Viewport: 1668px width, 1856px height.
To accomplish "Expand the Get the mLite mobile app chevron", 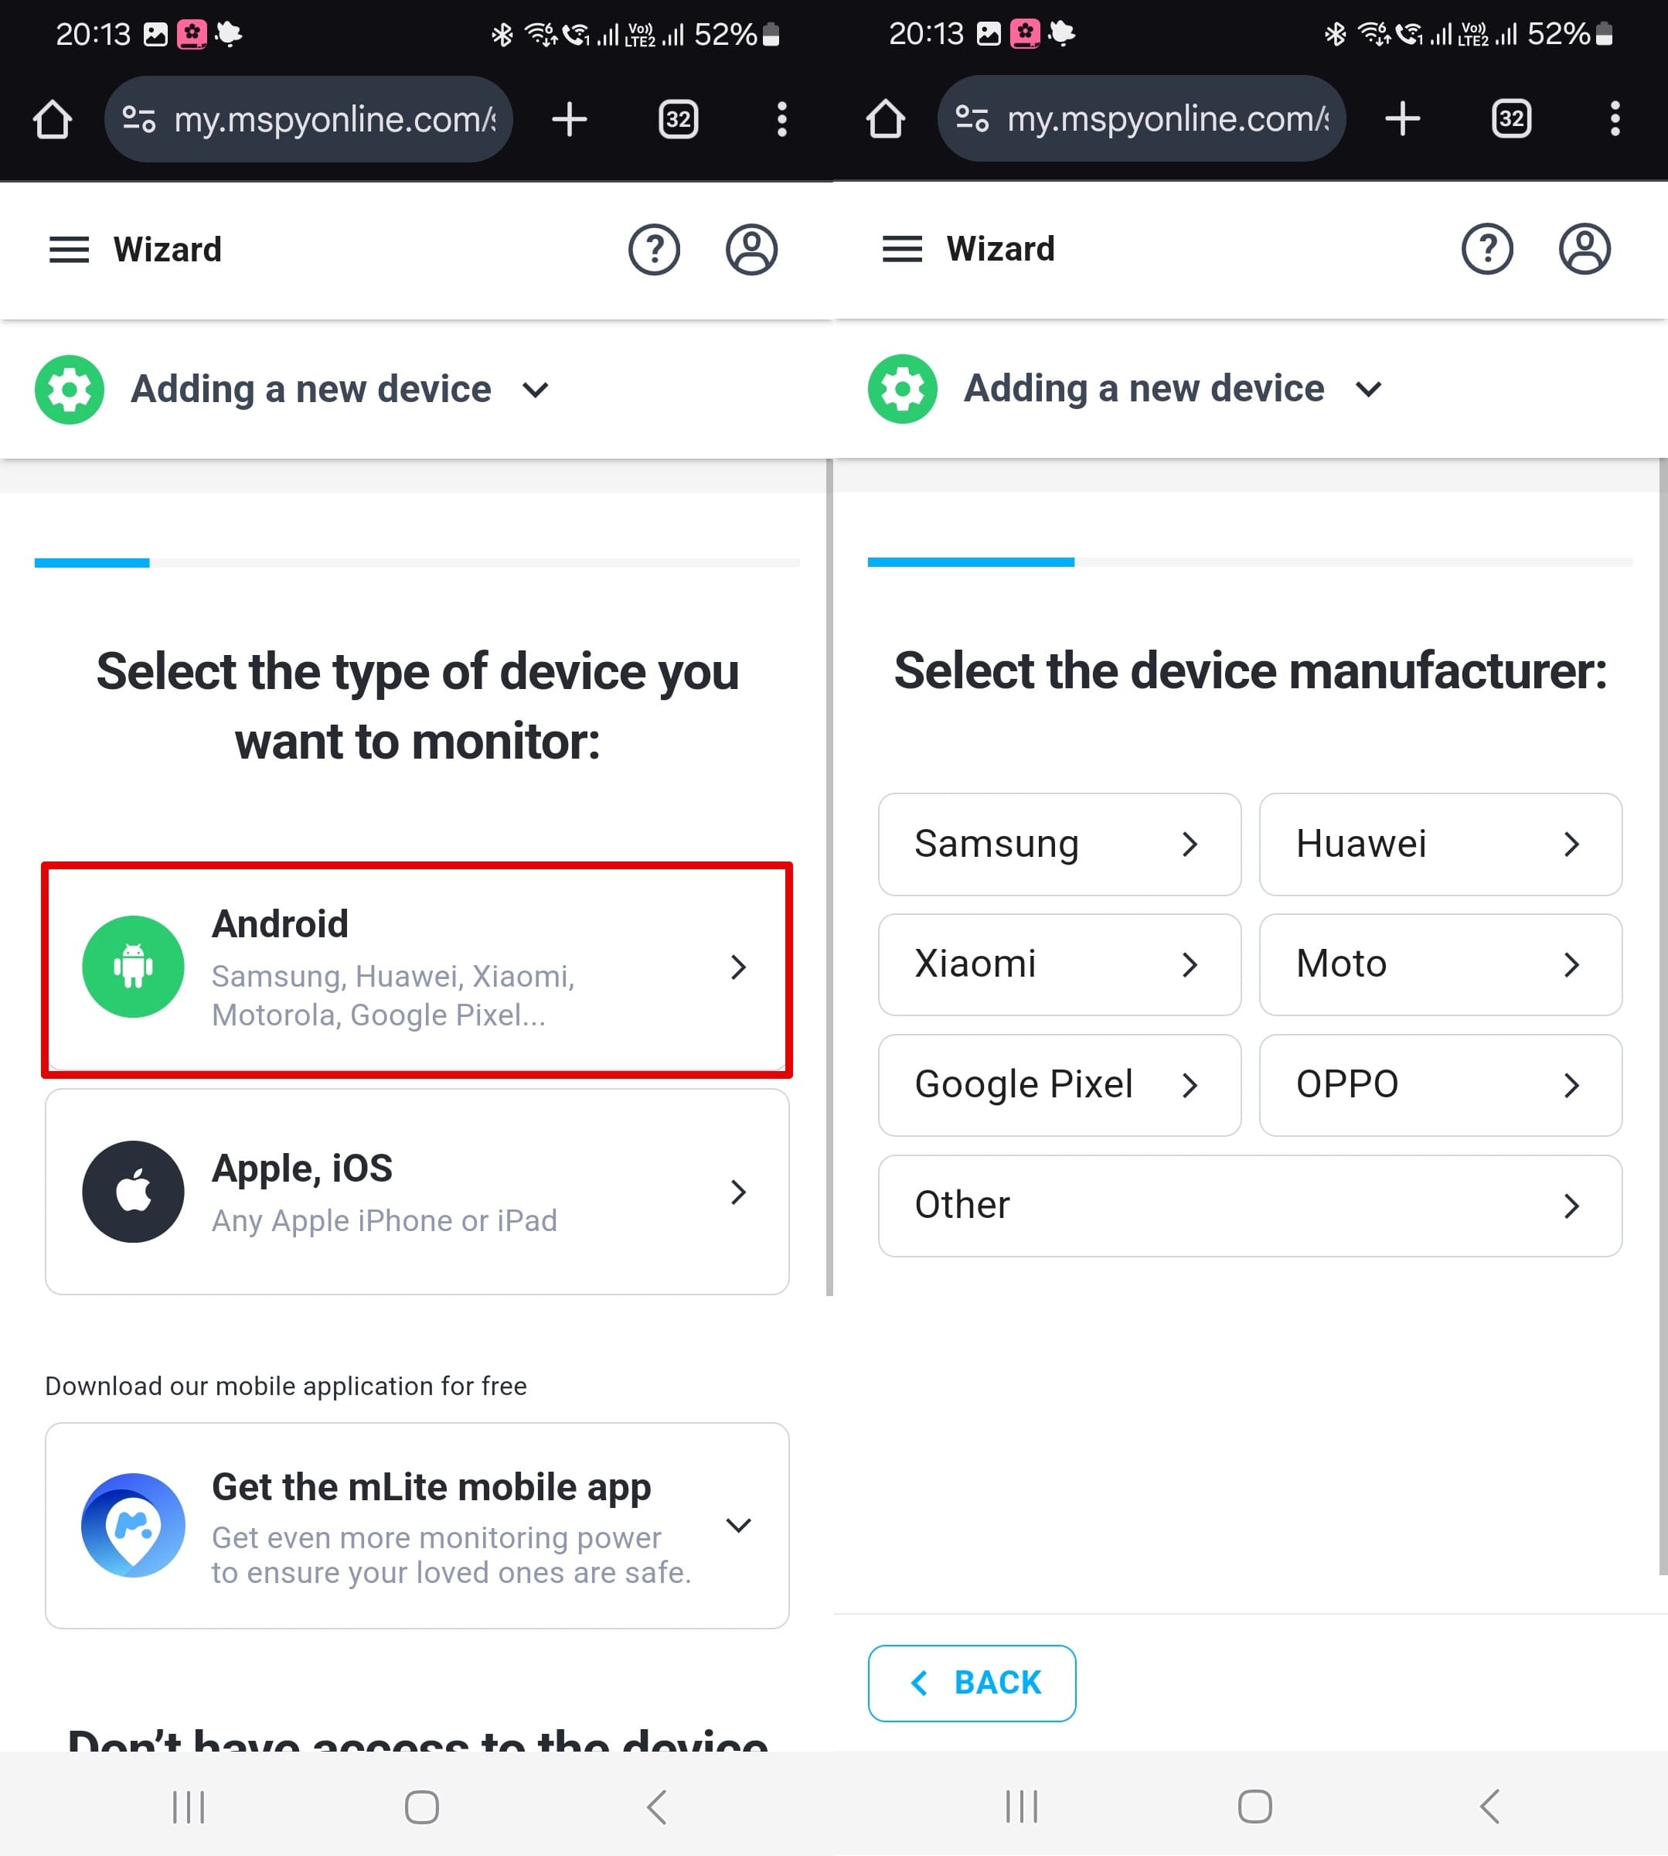I will tap(739, 1525).
